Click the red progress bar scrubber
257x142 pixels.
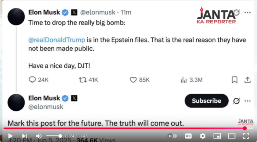pyautogui.click(x=245, y=128)
